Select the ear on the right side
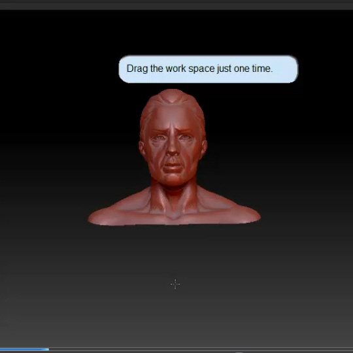This screenshot has height=353, width=353. point(204,148)
